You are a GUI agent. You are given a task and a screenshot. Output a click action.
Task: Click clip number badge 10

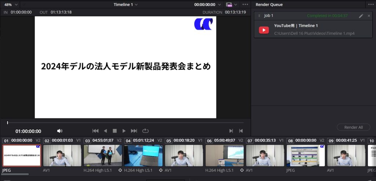(372, 141)
